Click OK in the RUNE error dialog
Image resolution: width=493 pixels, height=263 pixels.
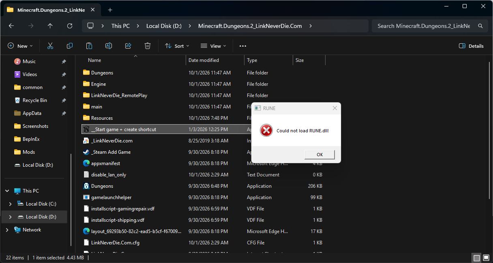coord(319,155)
